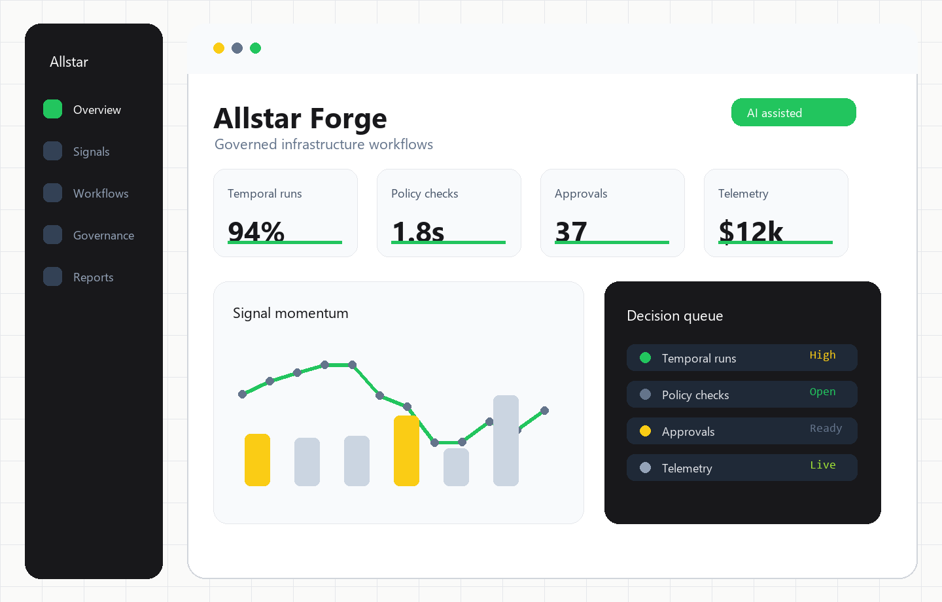Open the Overview menu item
The height and width of the screenshot is (602, 942).
click(97, 110)
